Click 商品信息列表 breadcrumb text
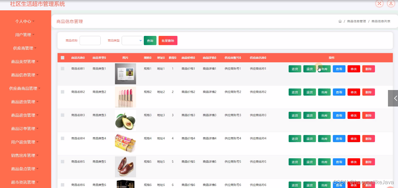The width and height of the screenshot is (398, 188). pyautogui.click(x=381, y=21)
